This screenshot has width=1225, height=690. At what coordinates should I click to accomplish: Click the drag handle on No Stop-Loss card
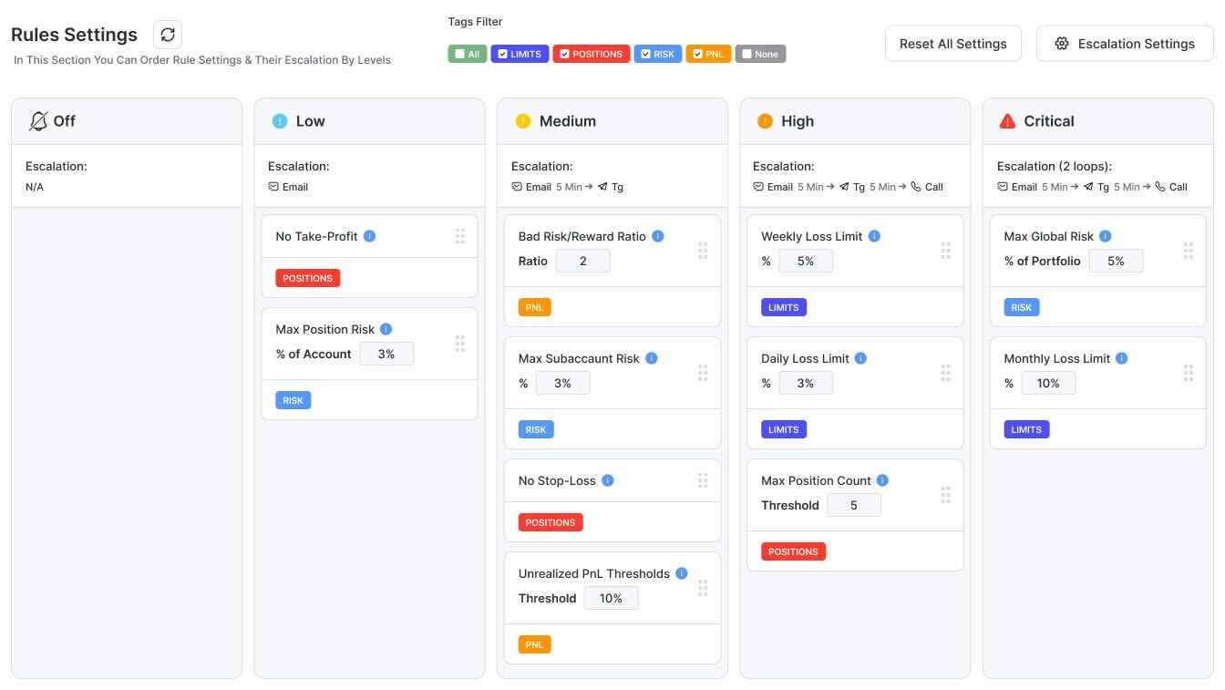[x=703, y=479]
